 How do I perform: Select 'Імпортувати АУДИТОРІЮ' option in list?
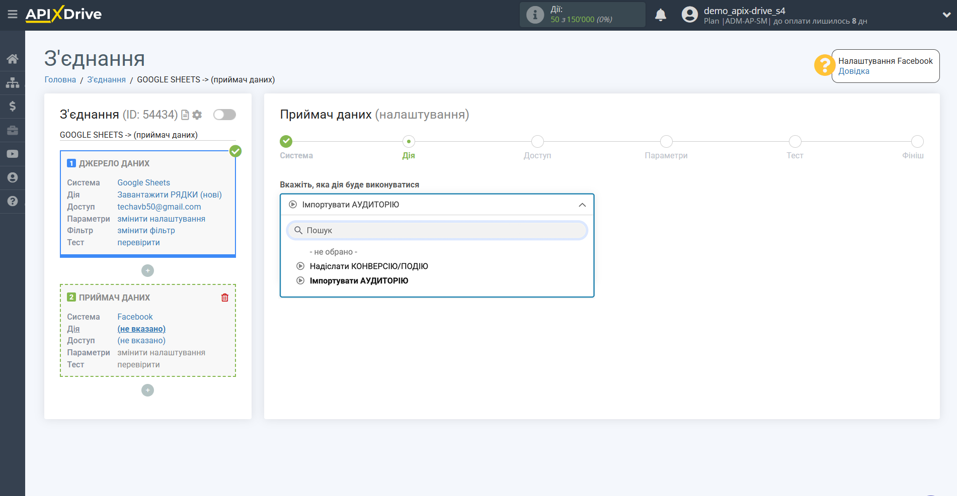pos(359,281)
